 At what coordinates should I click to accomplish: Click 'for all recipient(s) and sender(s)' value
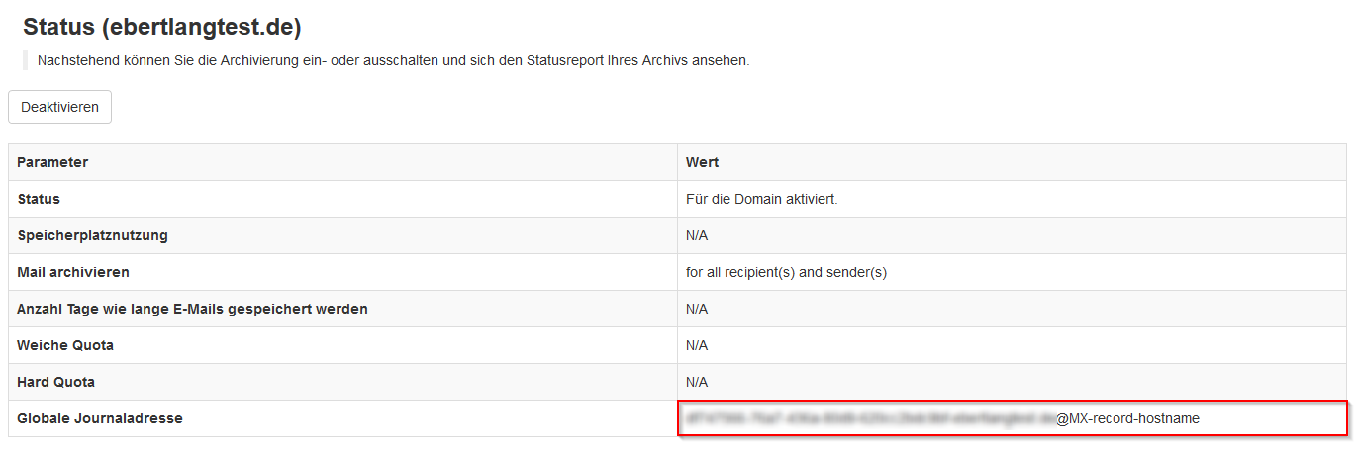coord(786,272)
